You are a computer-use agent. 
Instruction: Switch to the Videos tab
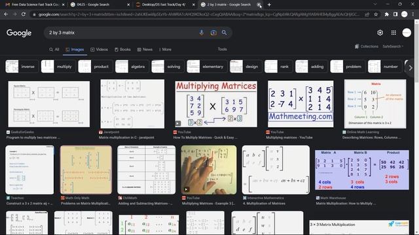click(x=99, y=50)
